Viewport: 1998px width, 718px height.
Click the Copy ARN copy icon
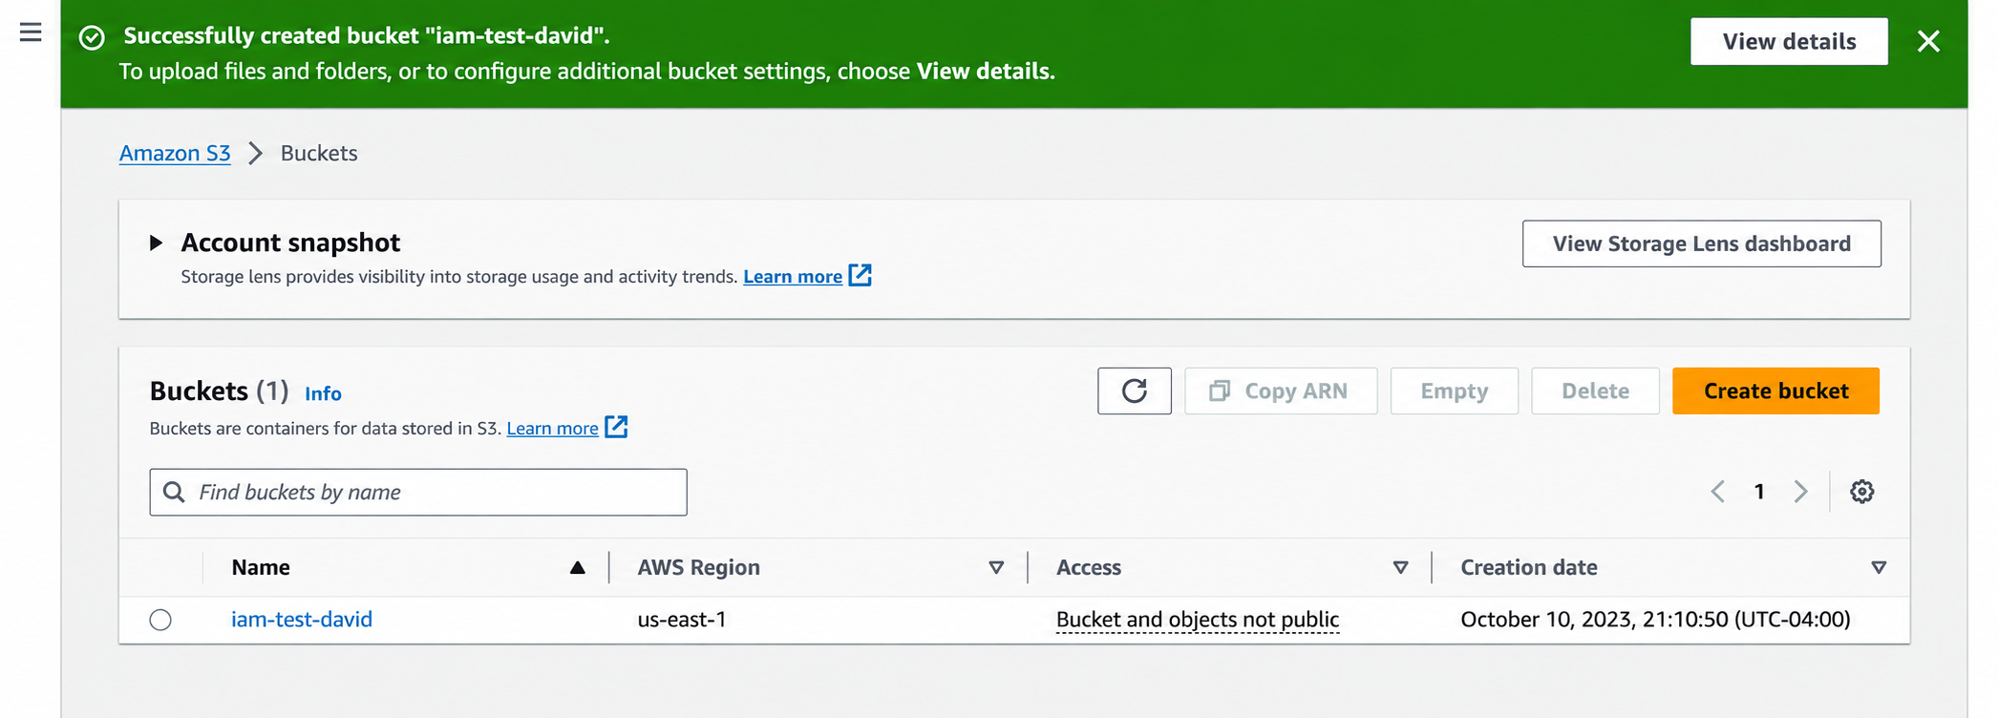click(x=1219, y=391)
